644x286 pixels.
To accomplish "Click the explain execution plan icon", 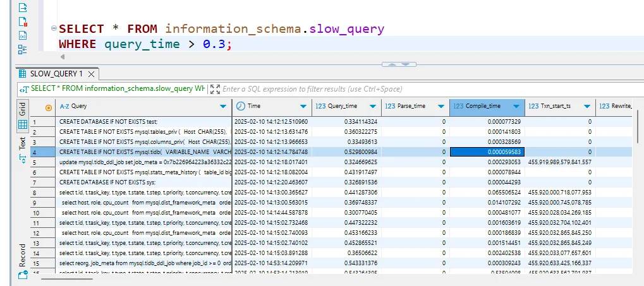I will (23, 35).
